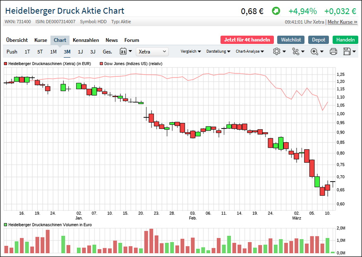
Task: Open the Xetra exchange dropdown
Action: 152,52
